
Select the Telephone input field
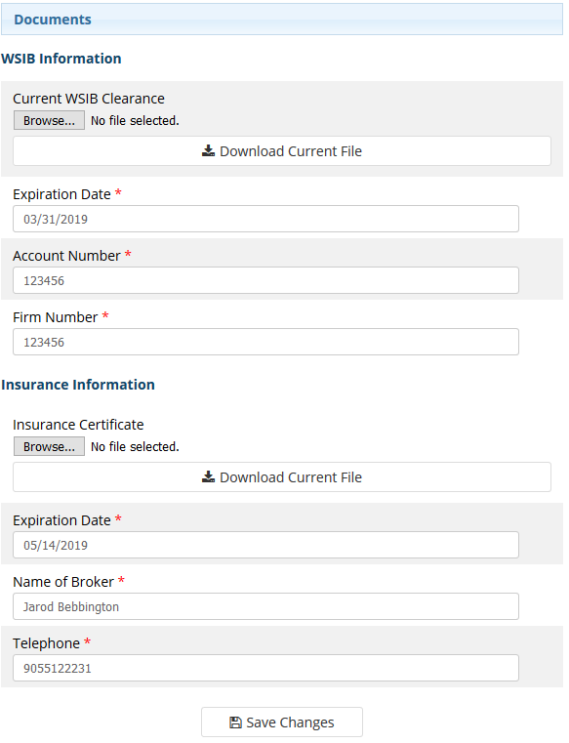265,668
